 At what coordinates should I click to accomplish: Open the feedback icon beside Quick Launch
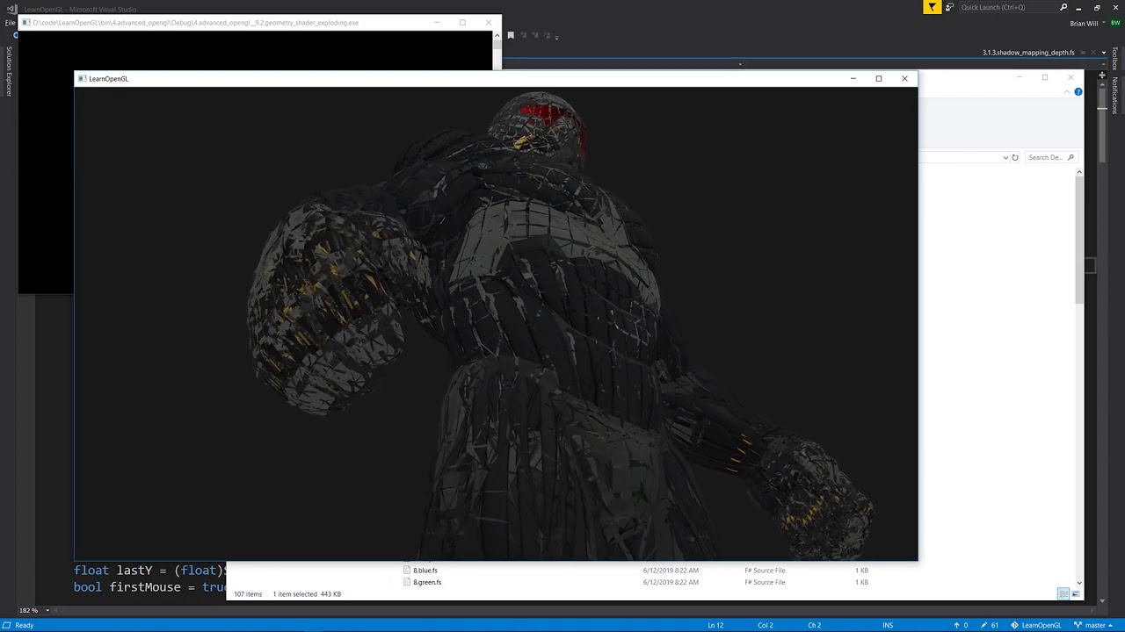949,7
